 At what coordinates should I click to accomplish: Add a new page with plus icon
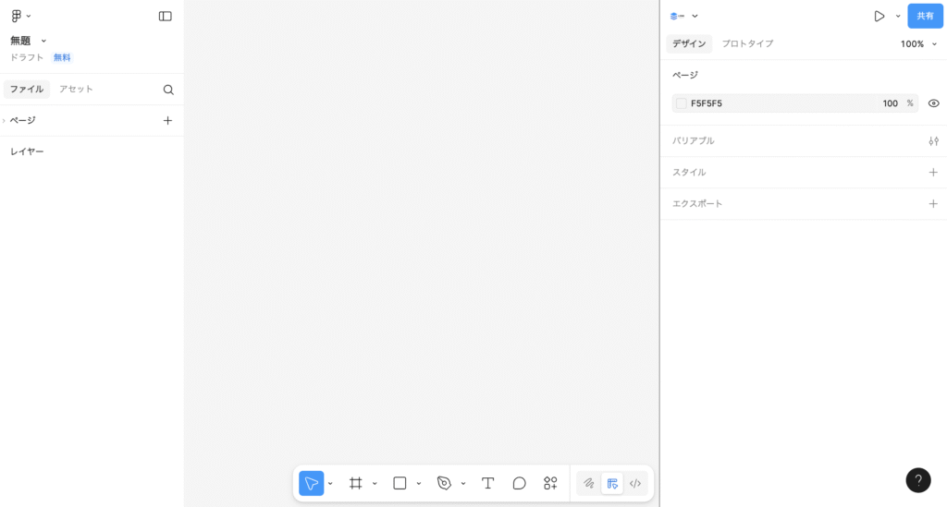pyautogui.click(x=168, y=121)
